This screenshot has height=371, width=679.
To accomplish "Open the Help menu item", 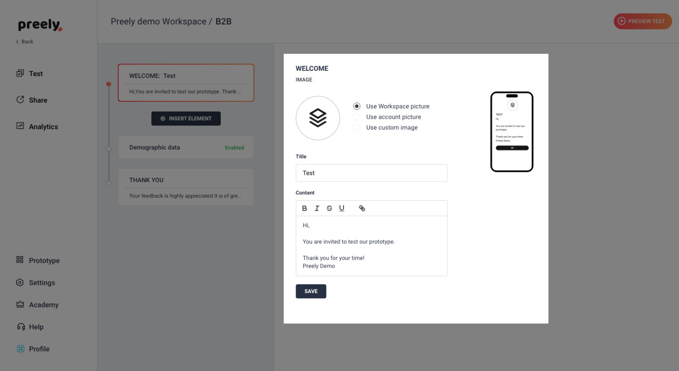I will [30, 327].
